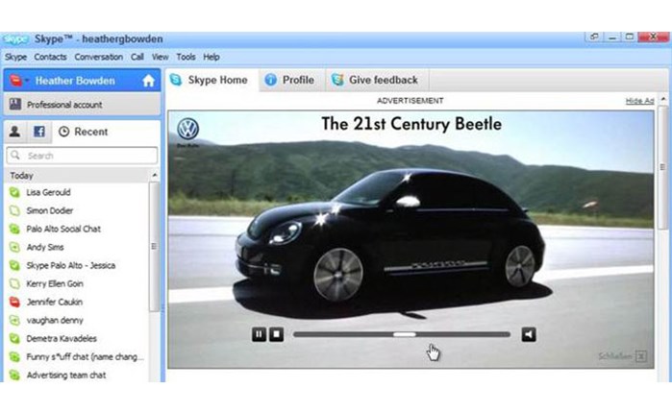The image size is (672, 413).
Task: Select the Recent tab
Action: tap(84, 132)
